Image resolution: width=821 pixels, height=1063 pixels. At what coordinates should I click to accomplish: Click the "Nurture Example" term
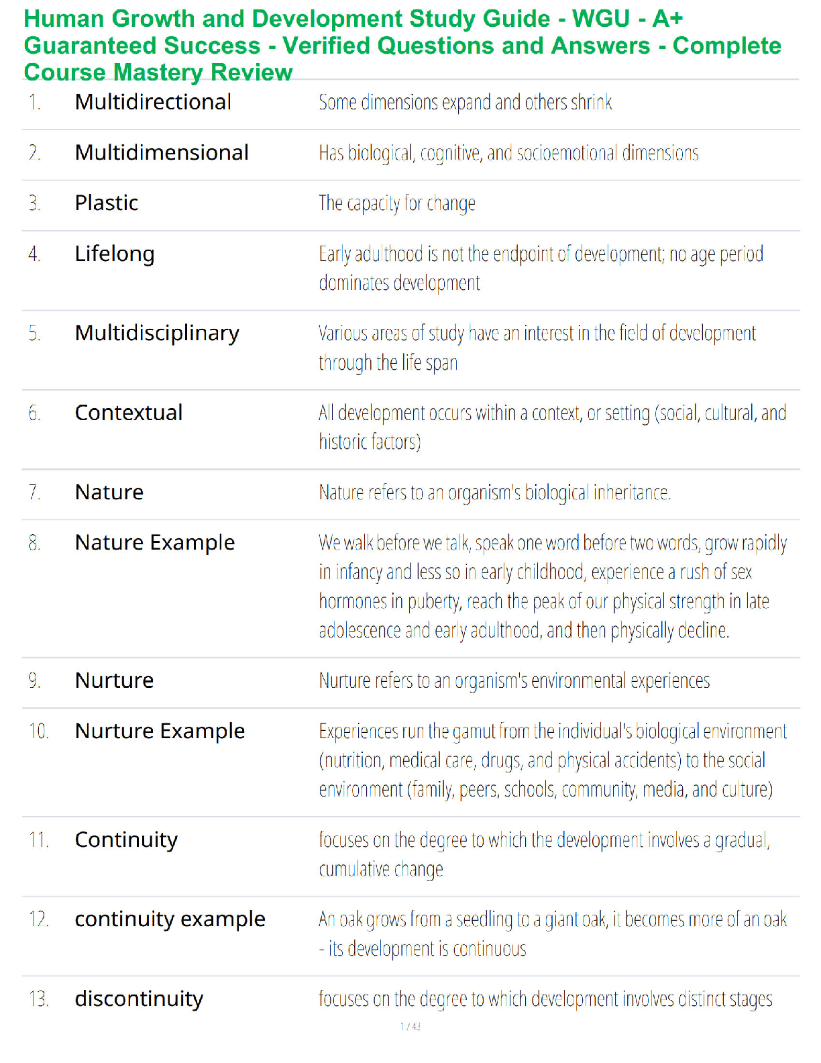click(160, 731)
